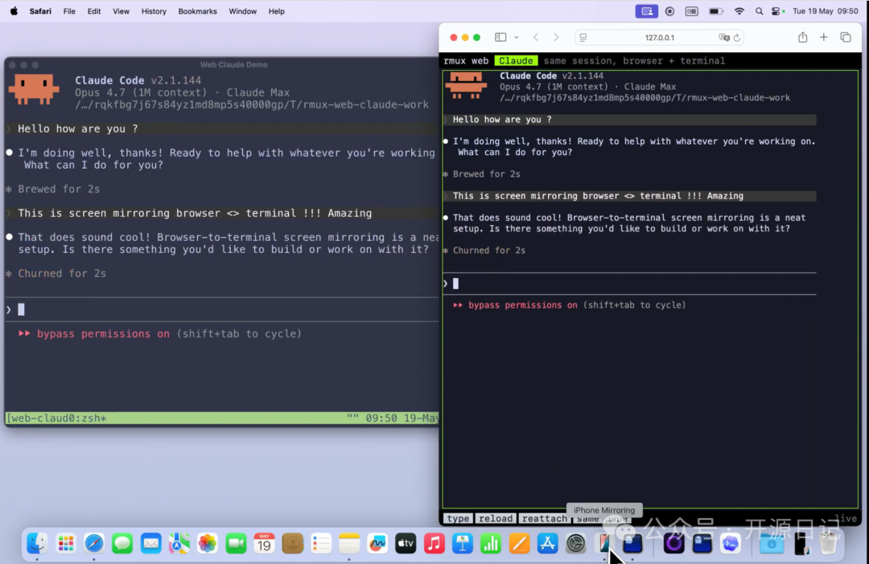Screen dimensions: 869x564
Task: Click 'Hello how are you ?' line in browser terminal
Action: point(629,120)
